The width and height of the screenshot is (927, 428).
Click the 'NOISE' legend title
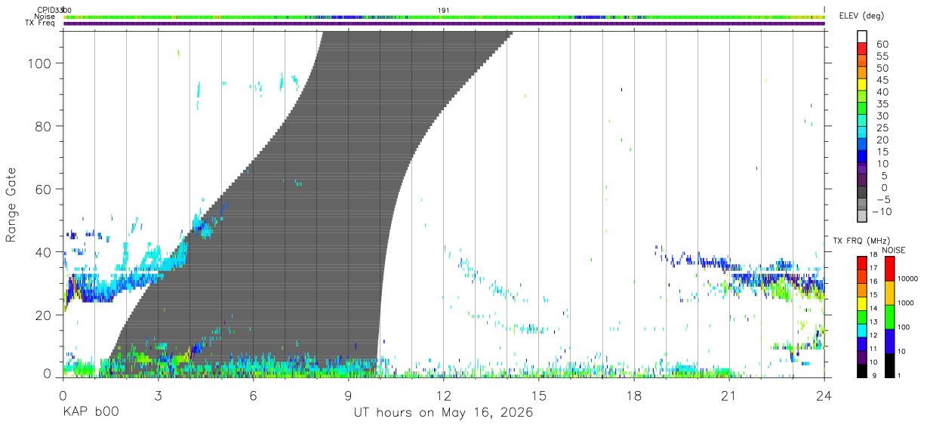click(x=894, y=250)
